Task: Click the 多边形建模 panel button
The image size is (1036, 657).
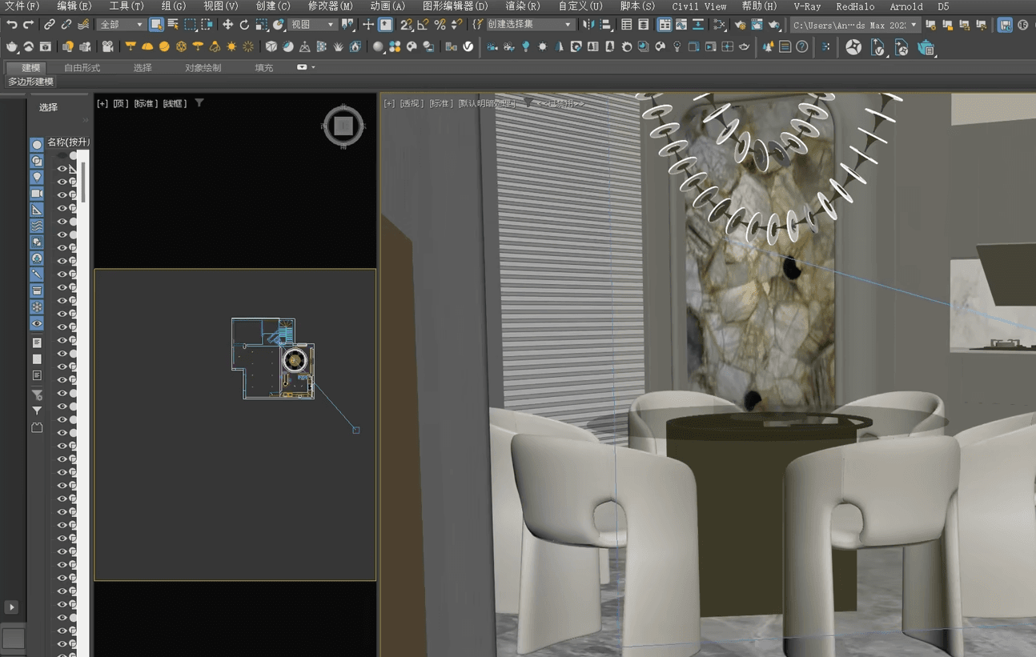Action: (x=30, y=81)
